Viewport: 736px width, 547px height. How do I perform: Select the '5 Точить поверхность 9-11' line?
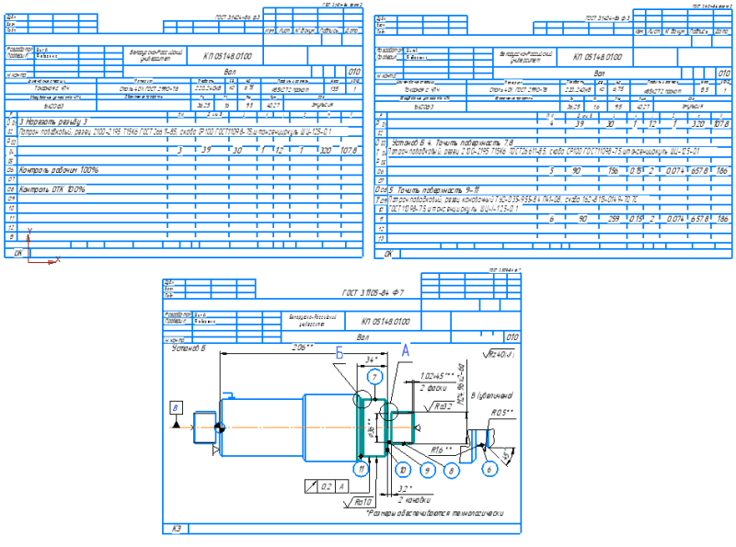pyautogui.click(x=434, y=190)
